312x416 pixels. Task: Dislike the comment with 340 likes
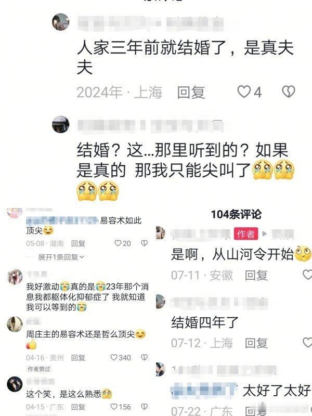click(x=144, y=357)
